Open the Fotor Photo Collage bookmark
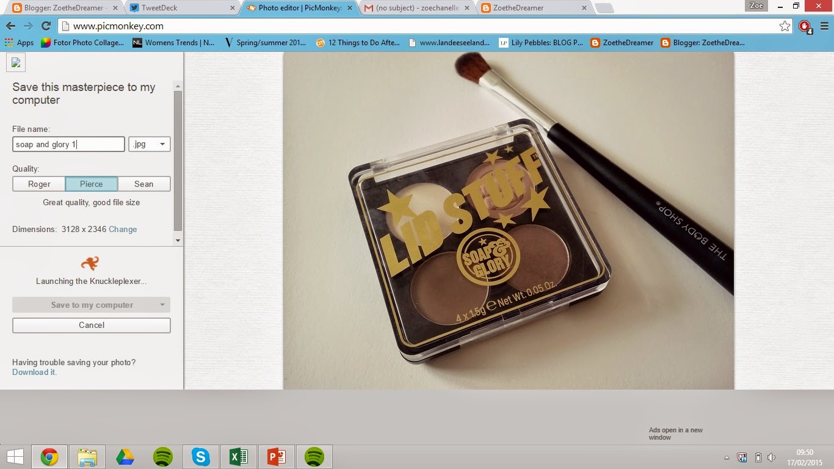Viewport: 834px width, 469px height. click(82, 43)
